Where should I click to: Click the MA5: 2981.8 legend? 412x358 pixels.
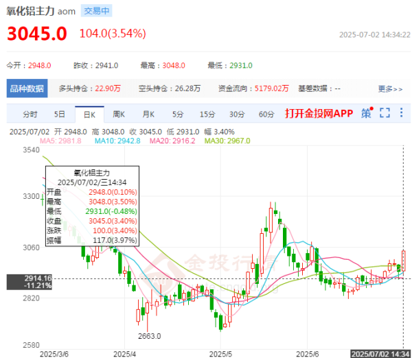[x=60, y=141]
